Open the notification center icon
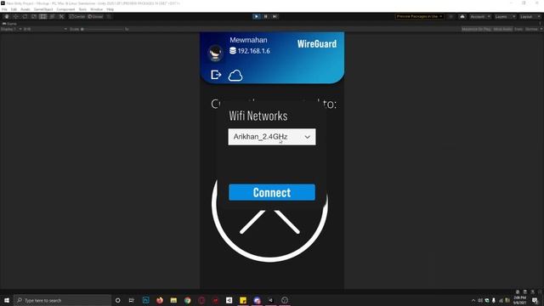 coord(535,300)
